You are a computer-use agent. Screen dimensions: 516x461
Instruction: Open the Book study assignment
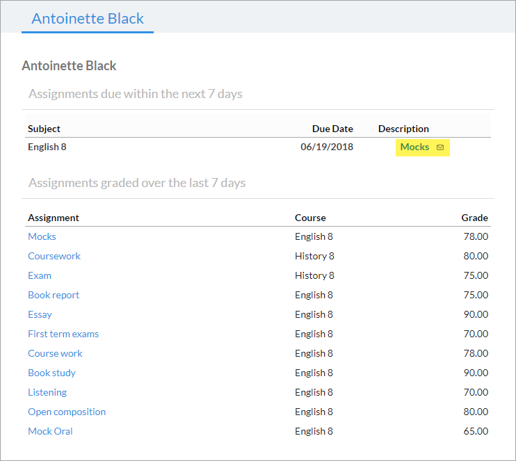(51, 373)
